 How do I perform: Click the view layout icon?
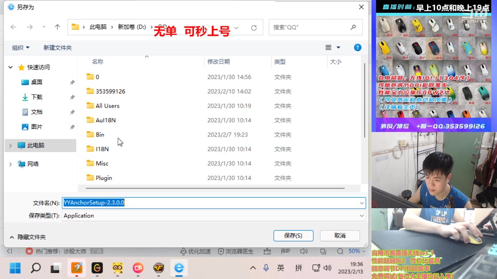click(328, 47)
